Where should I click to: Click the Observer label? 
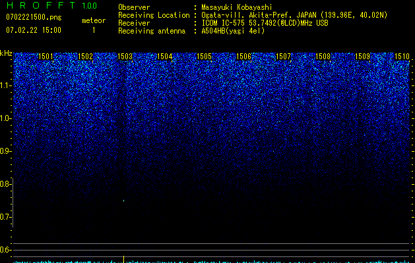click(134, 7)
